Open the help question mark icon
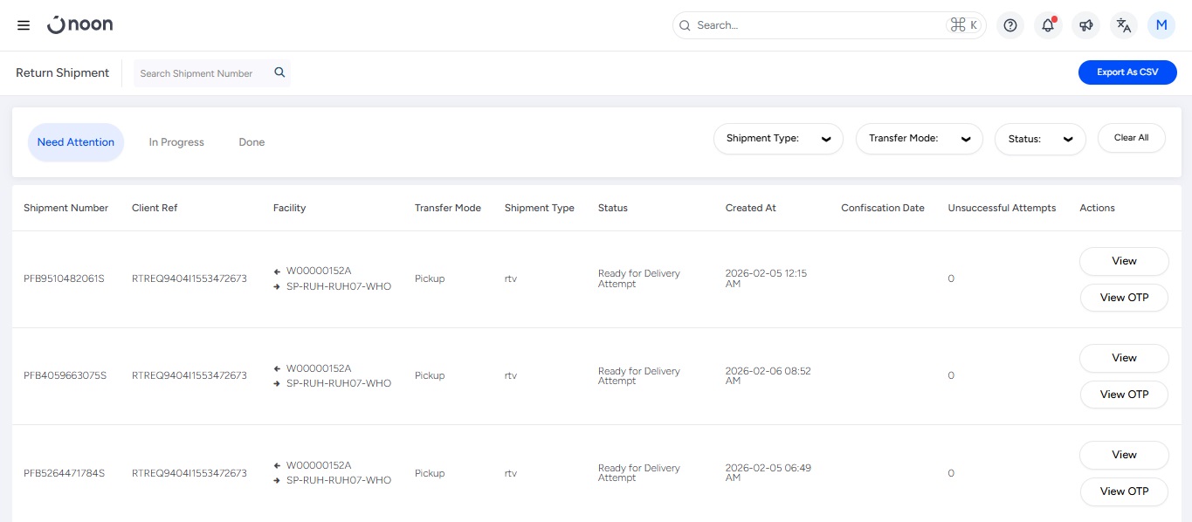Viewport: 1192px width, 522px height. (1010, 25)
